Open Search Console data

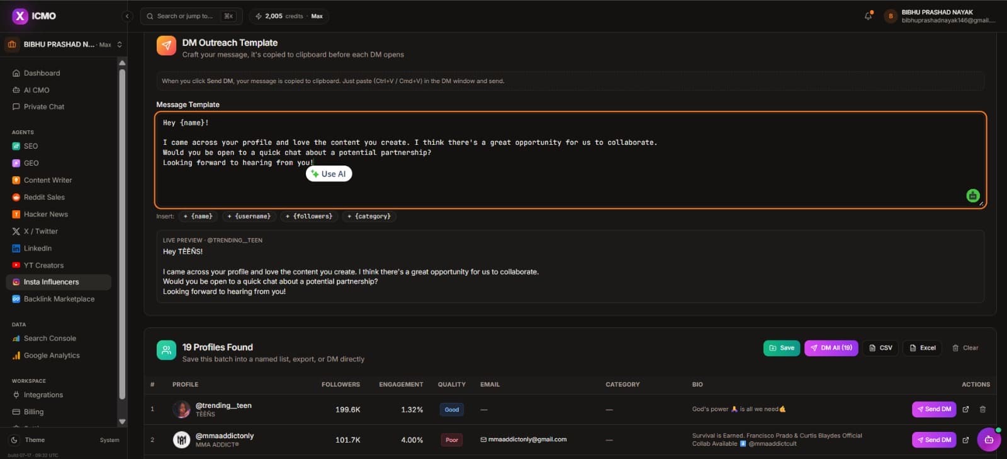(50, 338)
